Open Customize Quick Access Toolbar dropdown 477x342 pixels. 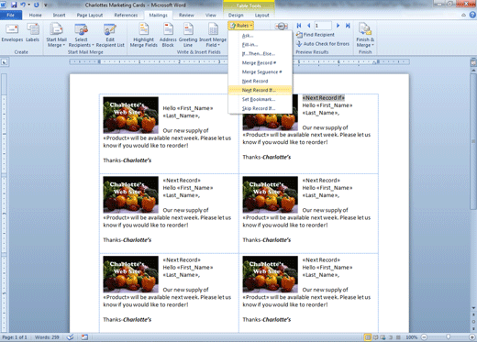point(46,6)
